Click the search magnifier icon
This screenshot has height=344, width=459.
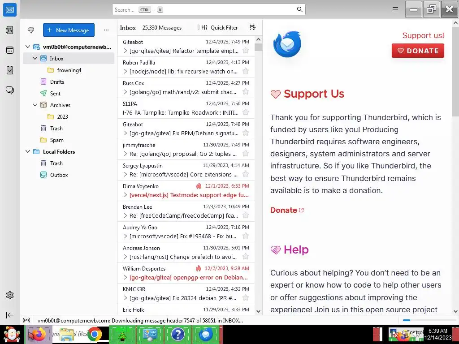(300, 9)
